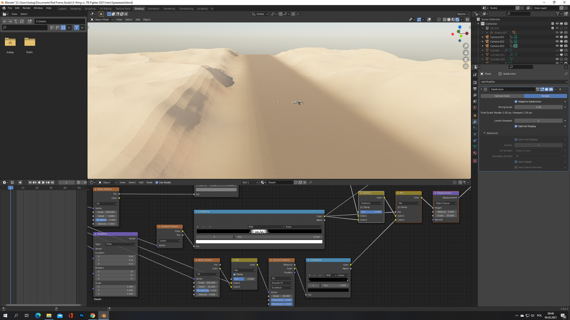570x320 pixels.
Task: Switch viewport to wireframe shading
Action: (444, 20)
